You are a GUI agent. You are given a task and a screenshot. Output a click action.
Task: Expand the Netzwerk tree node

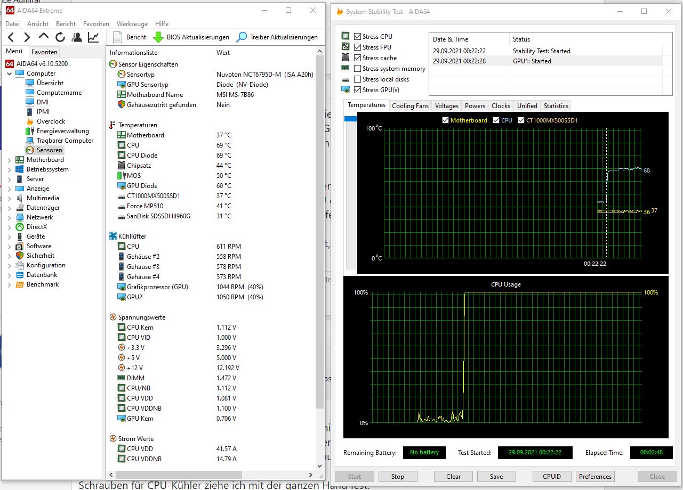[10, 217]
